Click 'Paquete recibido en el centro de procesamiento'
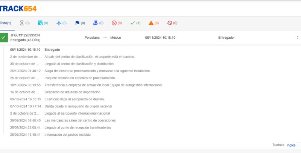The height and width of the screenshot is (153, 301). (80, 78)
